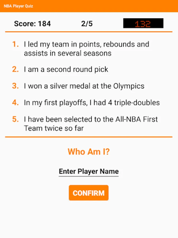The width and height of the screenshot is (178, 238).
Task: Click the orange number 2 marker
Action: click(15, 70)
